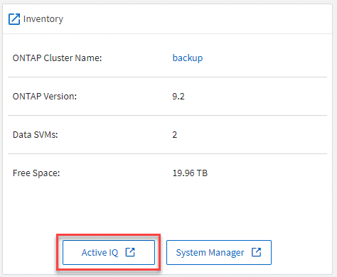Image resolution: width=337 pixels, height=277 pixels.
Task: Select the ONTAP Version label
Action: click(45, 97)
